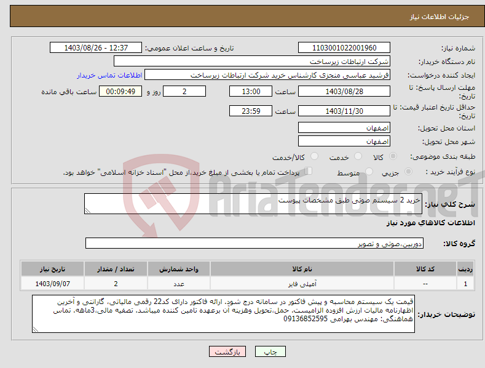Viewport: 485px width, 368px height.
Task: Click the تعداد / مقدار column header
Action: (x=116, y=269)
